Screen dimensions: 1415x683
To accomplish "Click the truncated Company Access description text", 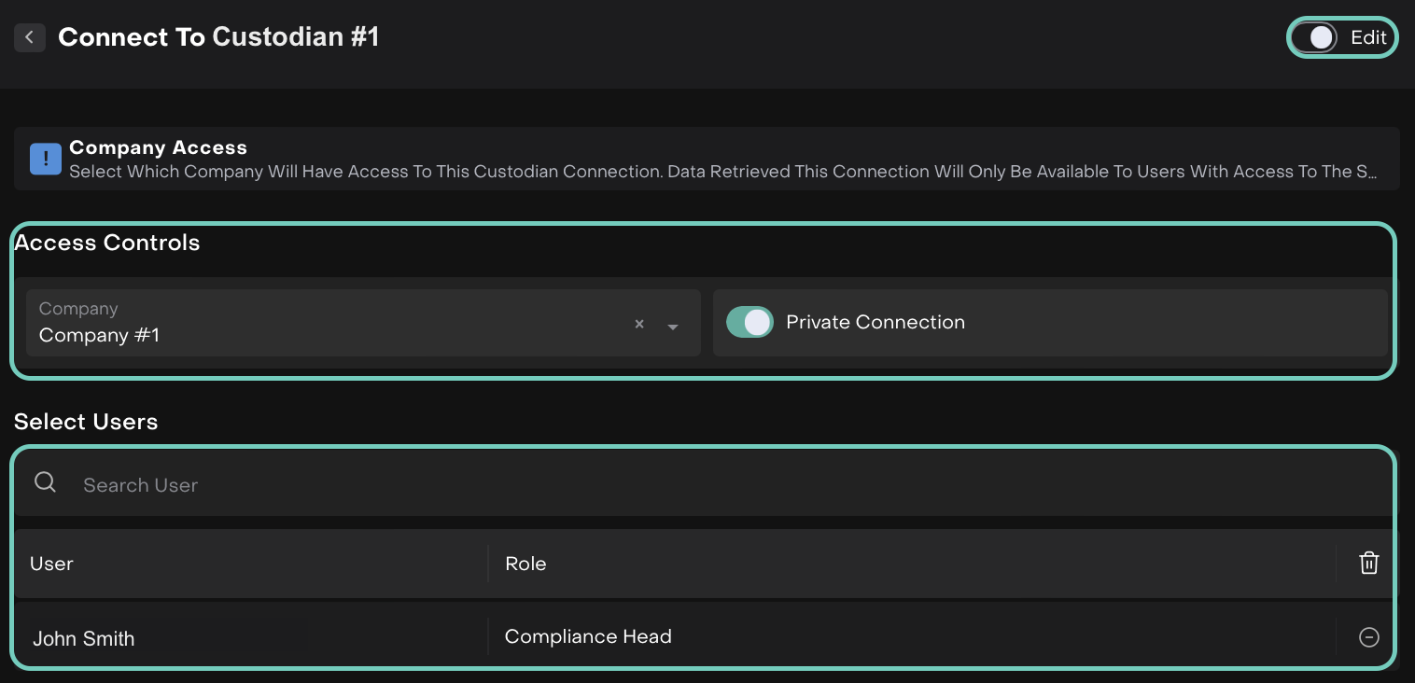I will click(x=723, y=172).
